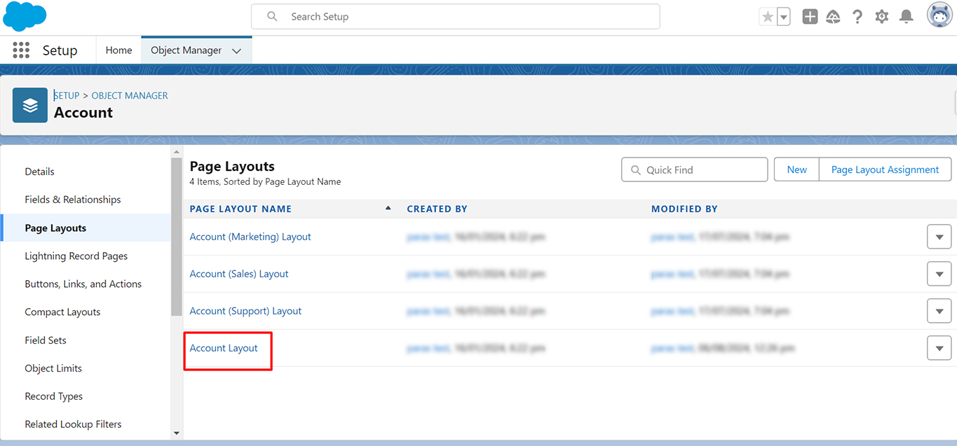Open Field Sets in sidebar
The width and height of the screenshot is (957, 446).
coord(86,340)
